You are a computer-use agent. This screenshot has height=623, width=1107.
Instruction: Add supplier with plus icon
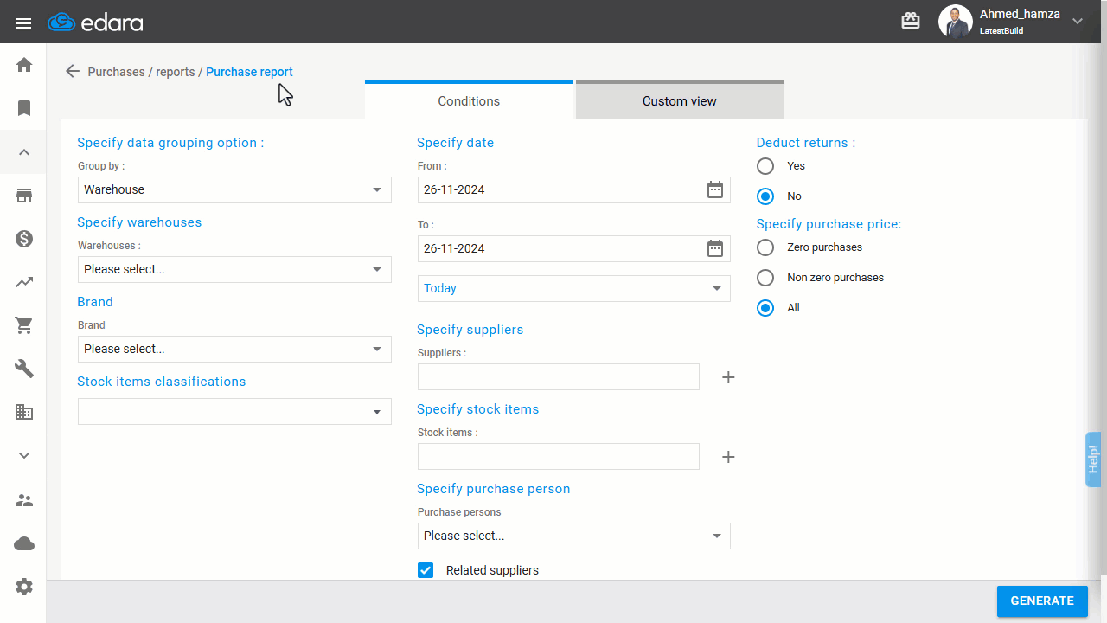tap(728, 377)
